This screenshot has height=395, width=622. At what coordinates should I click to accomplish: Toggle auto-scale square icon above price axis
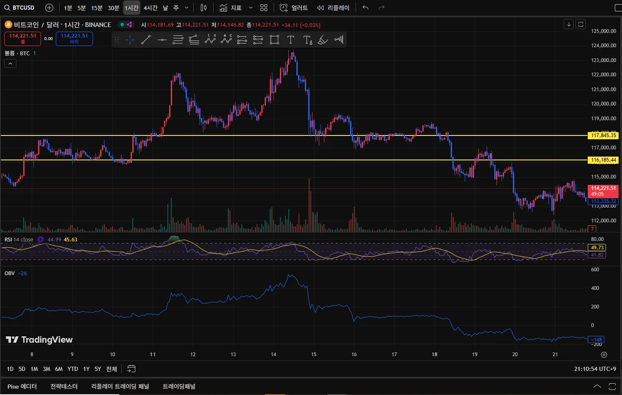click(581, 24)
